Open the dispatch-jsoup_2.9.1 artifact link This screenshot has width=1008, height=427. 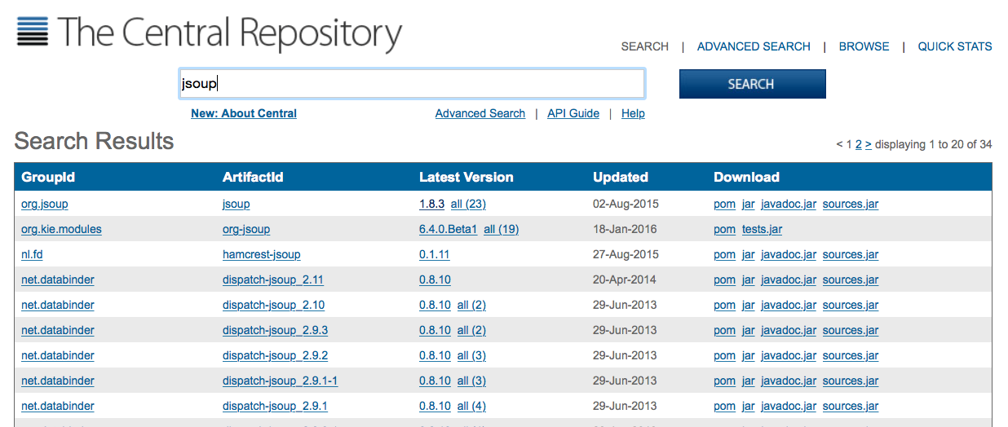click(275, 406)
